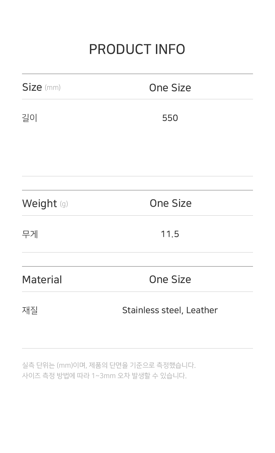Click the Material section label
The image size is (275, 453).
point(42,280)
